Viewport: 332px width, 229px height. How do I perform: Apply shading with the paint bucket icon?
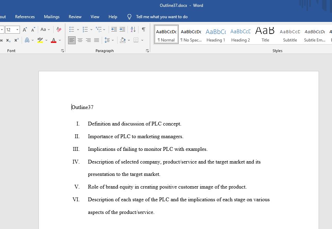pos(123,40)
